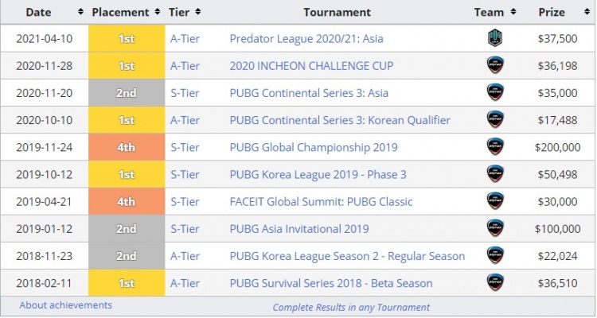Click team logo in FACEIT Global Summit row

tap(494, 201)
